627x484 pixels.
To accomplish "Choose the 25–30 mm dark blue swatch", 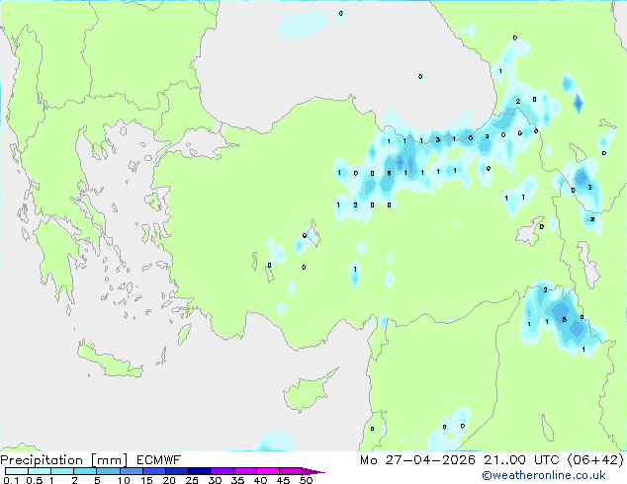I will (x=200, y=471).
